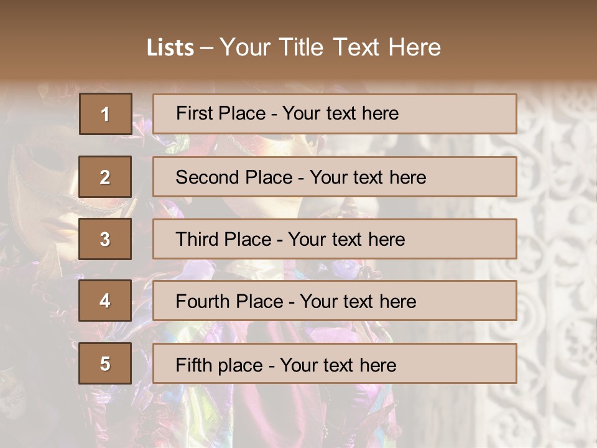Click the word "Fifth" in row five
Screen dimensions: 597x448
point(193,365)
